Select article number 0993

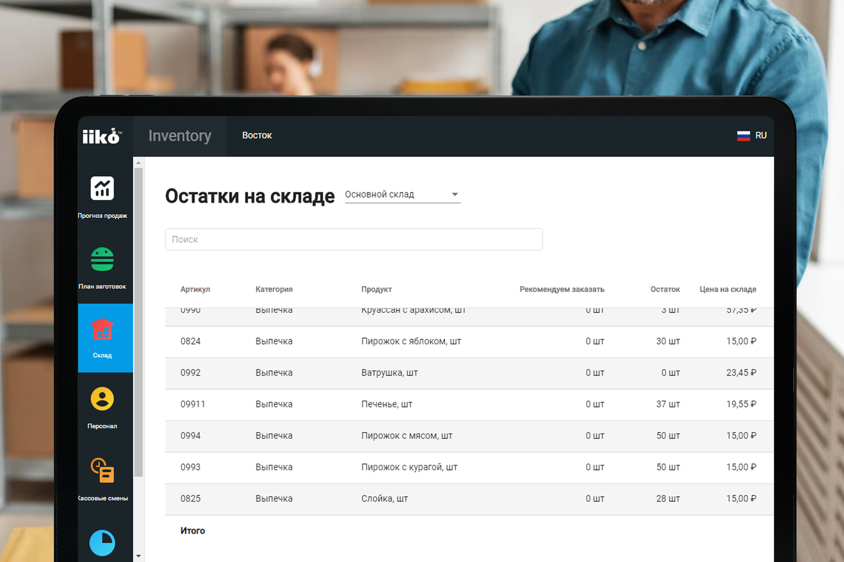tap(190, 467)
